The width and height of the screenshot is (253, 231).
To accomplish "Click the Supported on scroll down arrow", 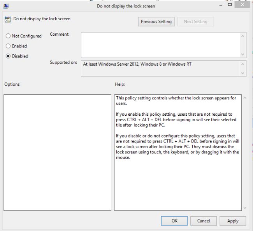I will click(x=243, y=73).
